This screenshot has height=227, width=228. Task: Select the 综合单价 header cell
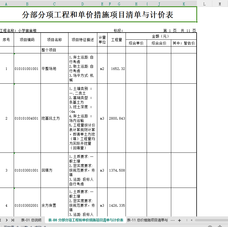tap(136, 43)
